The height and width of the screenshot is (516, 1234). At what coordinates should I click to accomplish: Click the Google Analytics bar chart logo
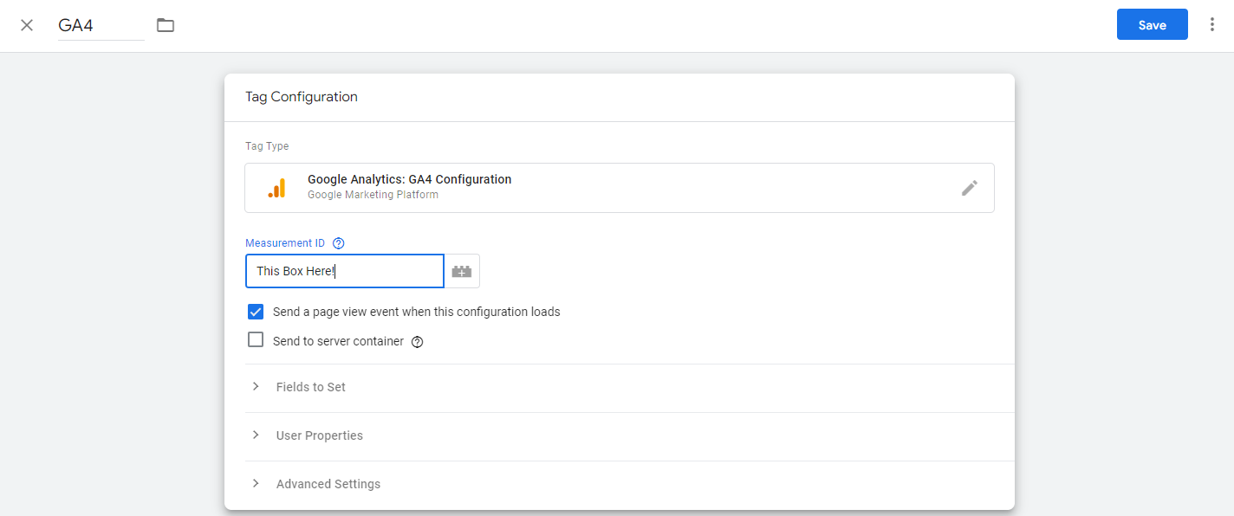[x=276, y=188]
